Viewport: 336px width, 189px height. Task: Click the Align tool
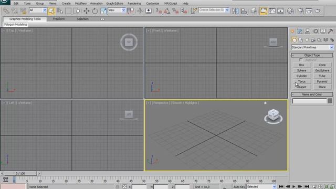pyautogui.click(x=244, y=11)
